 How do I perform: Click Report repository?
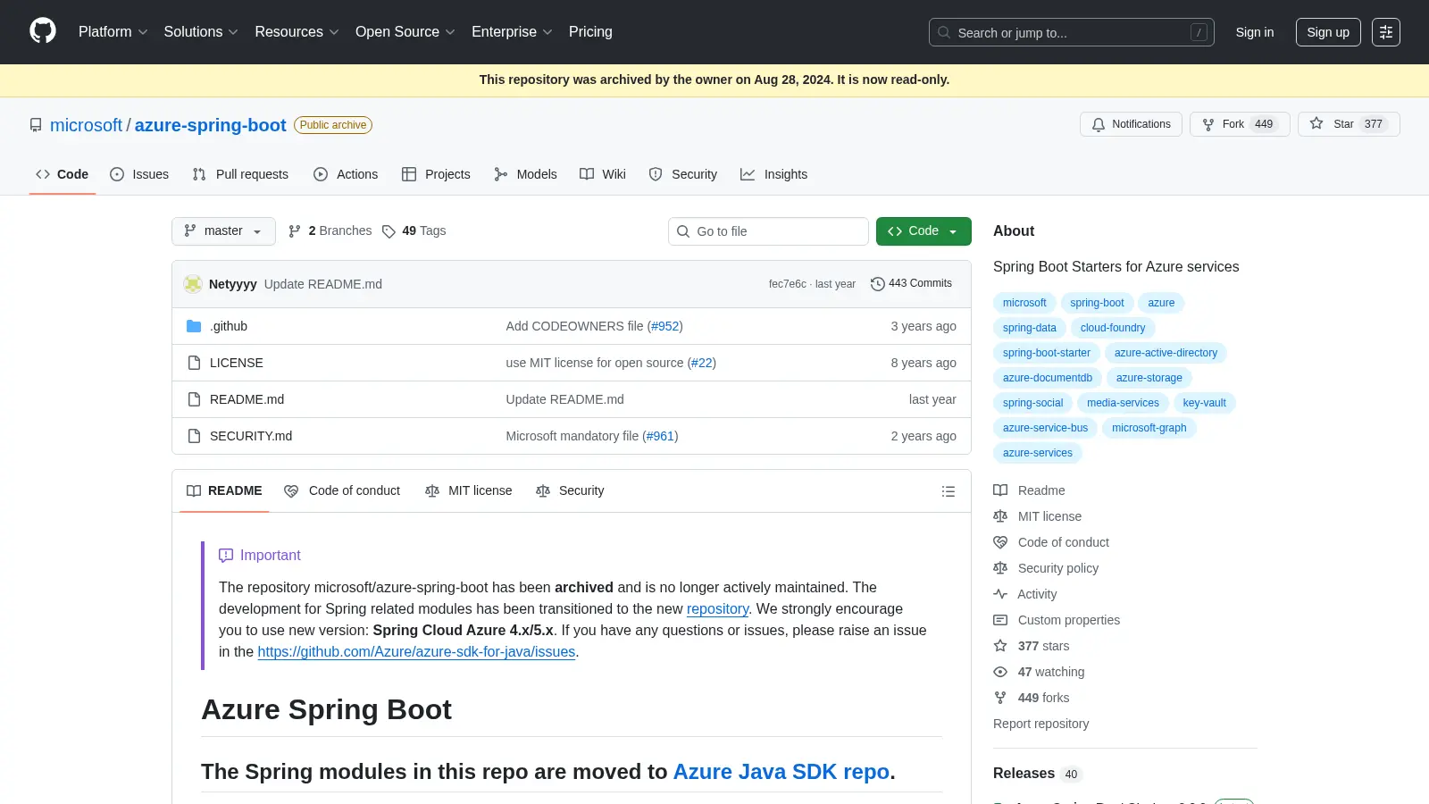tap(1040, 724)
